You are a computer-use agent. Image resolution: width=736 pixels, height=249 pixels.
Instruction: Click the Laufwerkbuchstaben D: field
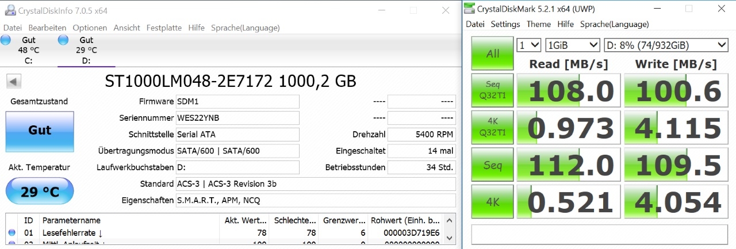(x=237, y=167)
